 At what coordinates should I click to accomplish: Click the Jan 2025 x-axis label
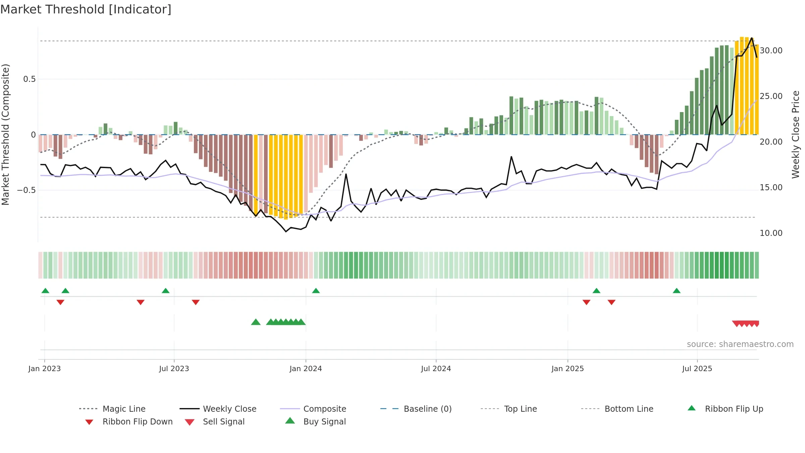(568, 369)
